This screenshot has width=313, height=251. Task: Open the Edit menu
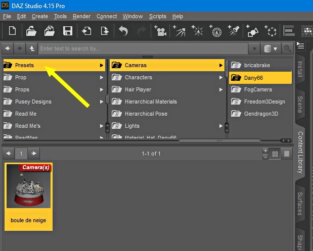(21, 16)
